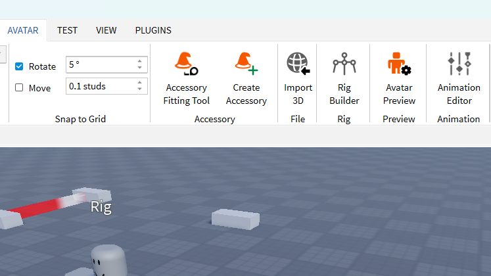Click the move studs input field

tap(100, 86)
